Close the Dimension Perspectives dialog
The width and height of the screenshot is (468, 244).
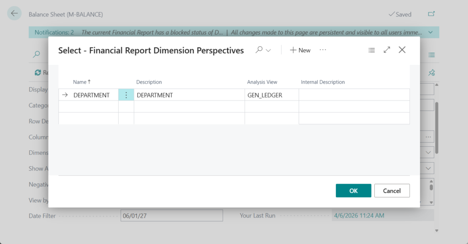click(x=402, y=50)
